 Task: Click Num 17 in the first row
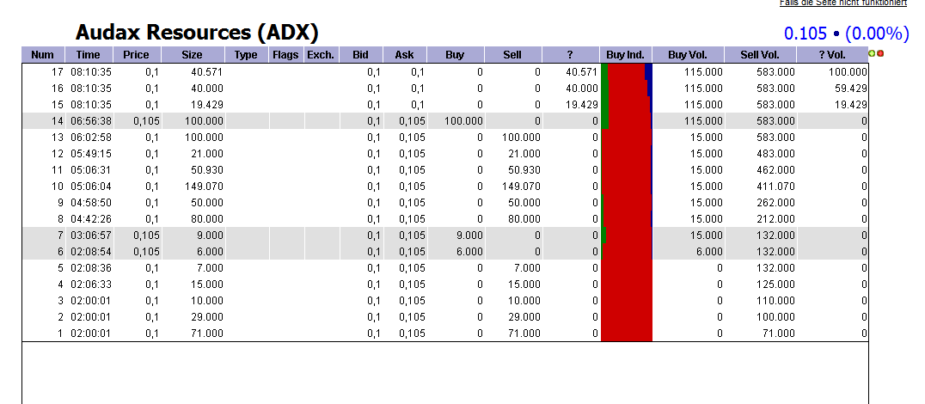(58, 72)
